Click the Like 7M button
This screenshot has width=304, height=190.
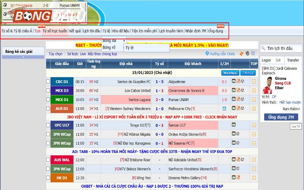296,127
